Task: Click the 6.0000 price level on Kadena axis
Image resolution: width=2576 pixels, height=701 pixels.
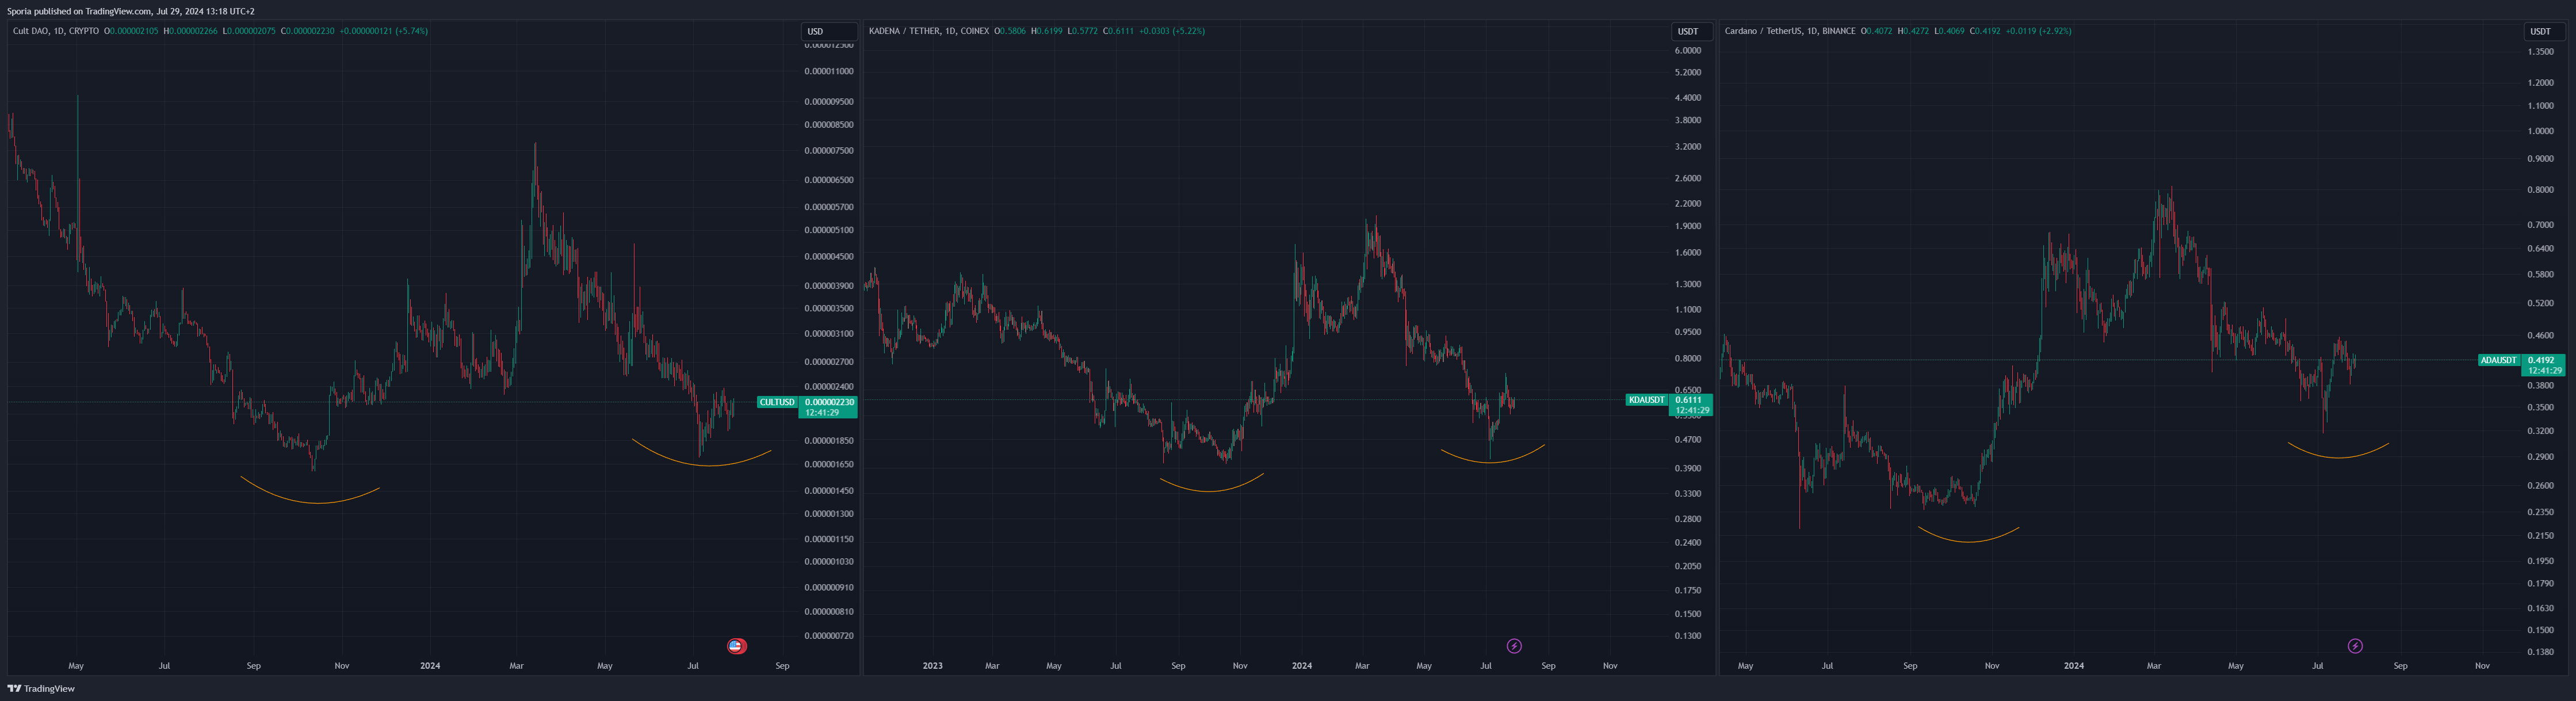Action: tap(1688, 50)
